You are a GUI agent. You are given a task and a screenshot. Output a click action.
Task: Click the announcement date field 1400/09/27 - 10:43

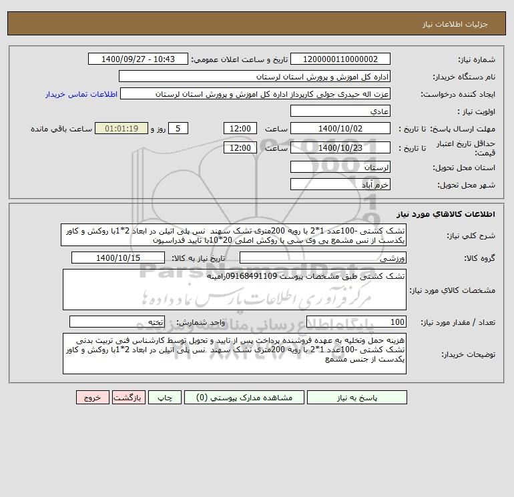pyautogui.click(x=138, y=59)
